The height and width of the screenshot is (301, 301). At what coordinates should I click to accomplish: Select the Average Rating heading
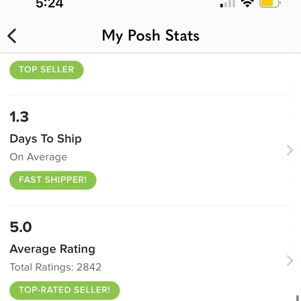(52, 249)
